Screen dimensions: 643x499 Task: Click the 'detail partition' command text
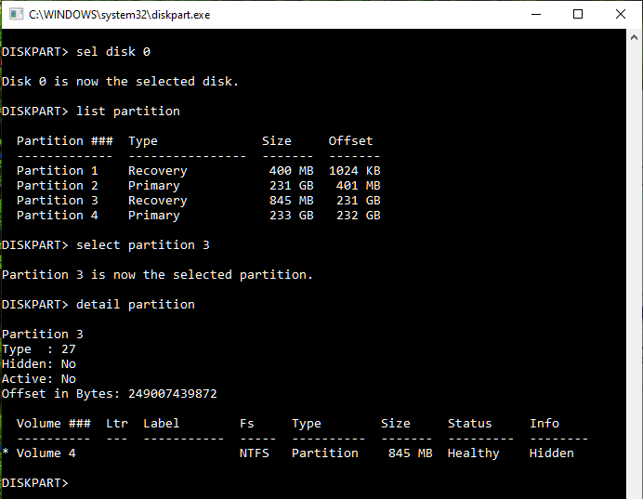(x=136, y=304)
